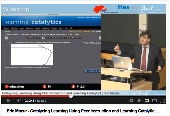Open the Account menu item
The image size is (170, 116).
[x=37, y=28]
